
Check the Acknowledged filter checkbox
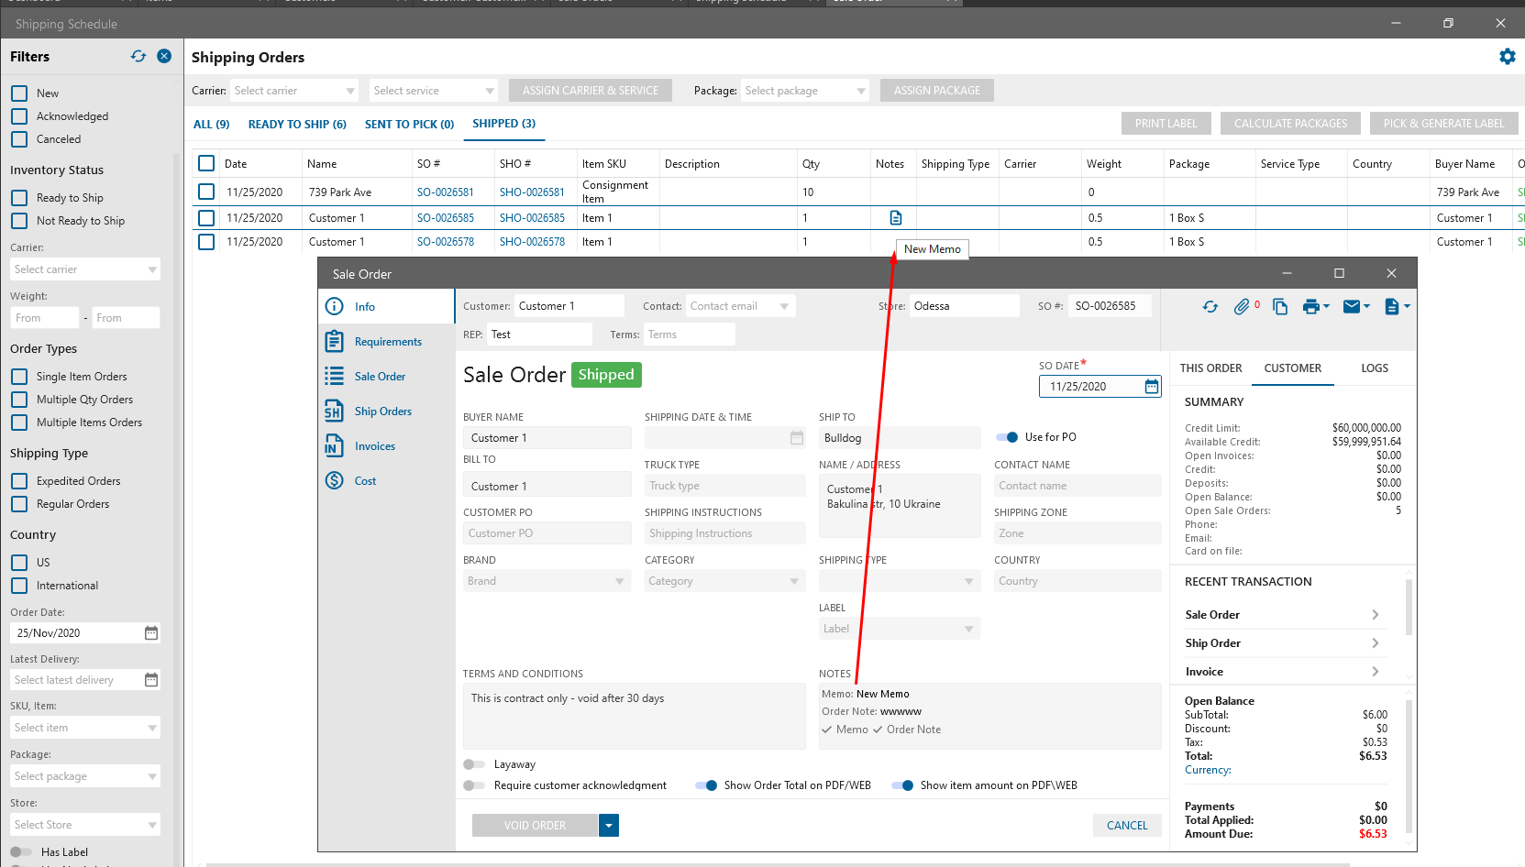pos(19,116)
